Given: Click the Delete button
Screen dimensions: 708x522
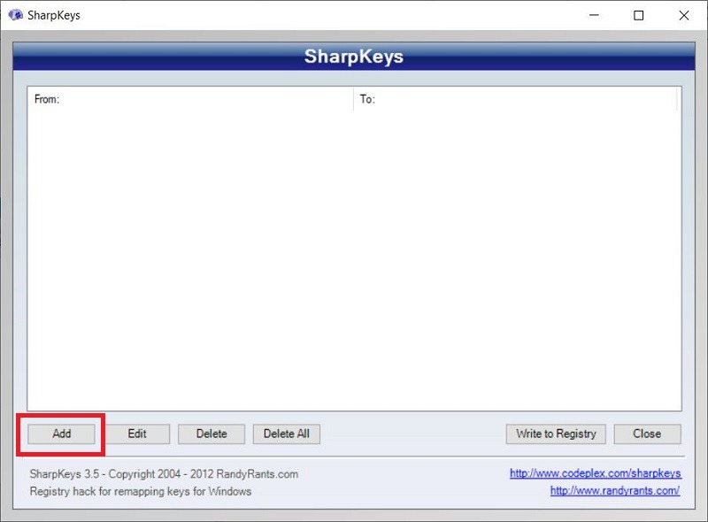Looking at the screenshot, I should [x=211, y=434].
